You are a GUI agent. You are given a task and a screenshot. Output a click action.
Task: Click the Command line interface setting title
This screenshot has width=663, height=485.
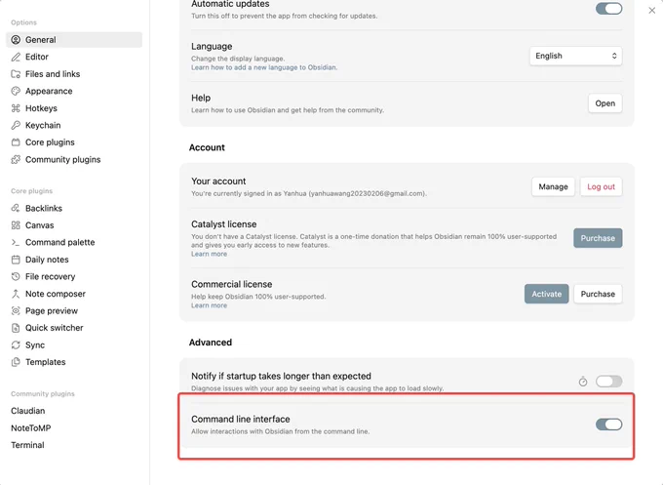click(241, 419)
